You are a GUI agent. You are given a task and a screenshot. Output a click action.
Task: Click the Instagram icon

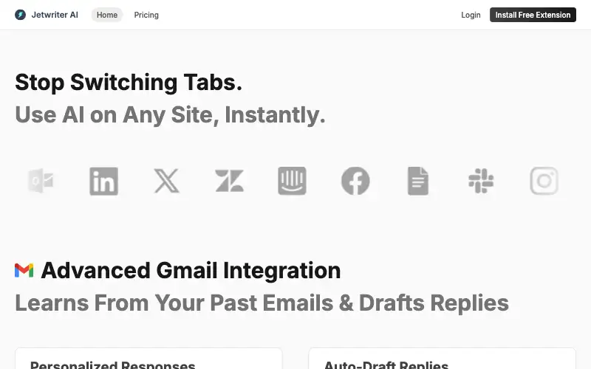[x=544, y=181]
